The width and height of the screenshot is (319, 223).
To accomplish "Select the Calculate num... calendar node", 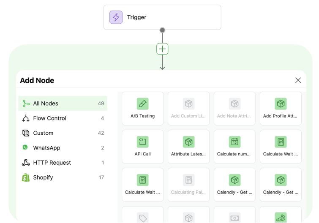I will (234, 147).
